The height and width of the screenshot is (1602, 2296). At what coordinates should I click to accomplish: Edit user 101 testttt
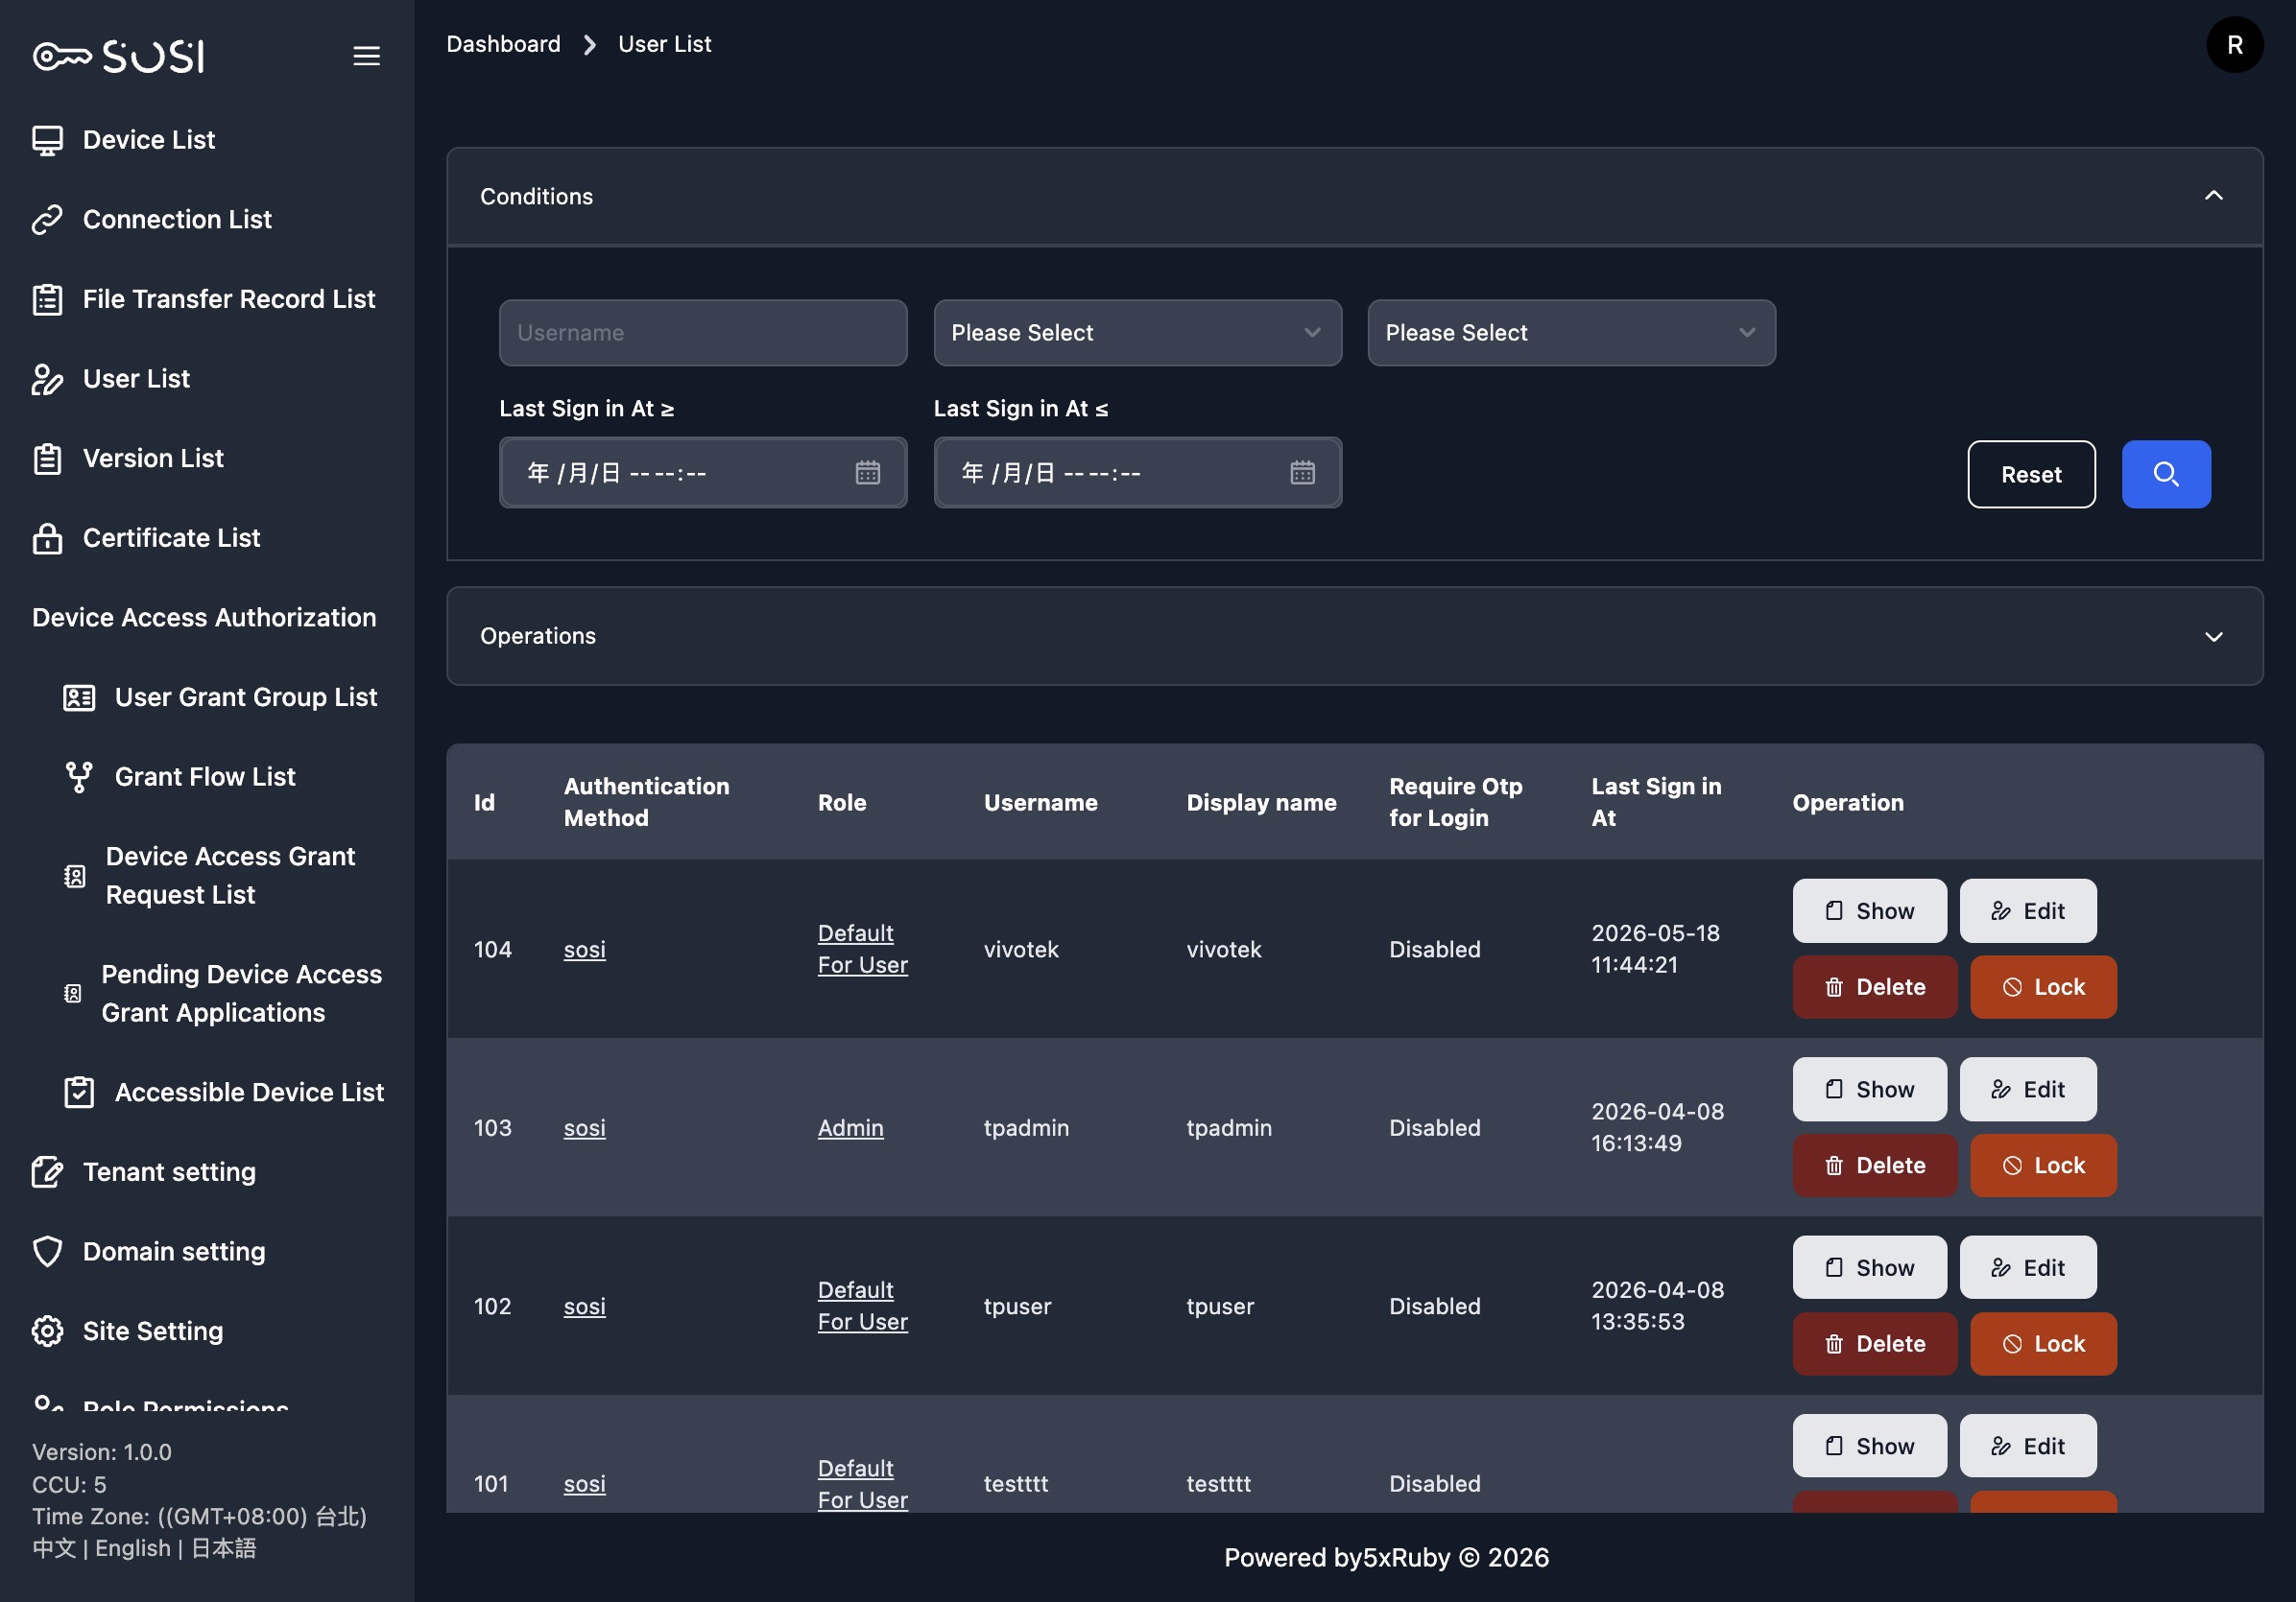tap(2027, 1446)
